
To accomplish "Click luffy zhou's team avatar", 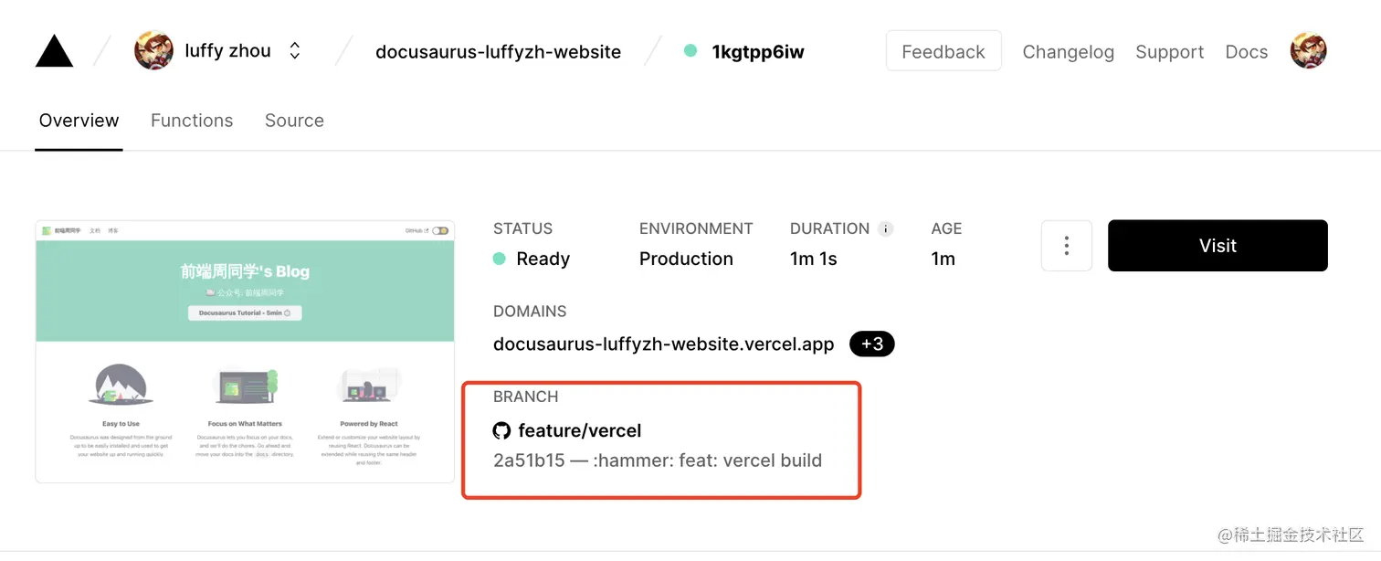I will tap(153, 51).
